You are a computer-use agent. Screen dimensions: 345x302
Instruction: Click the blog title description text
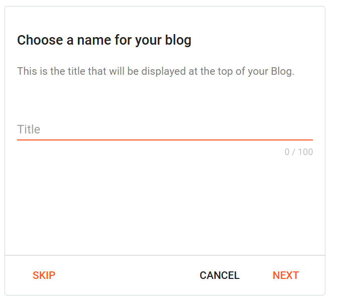[x=156, y=71]
